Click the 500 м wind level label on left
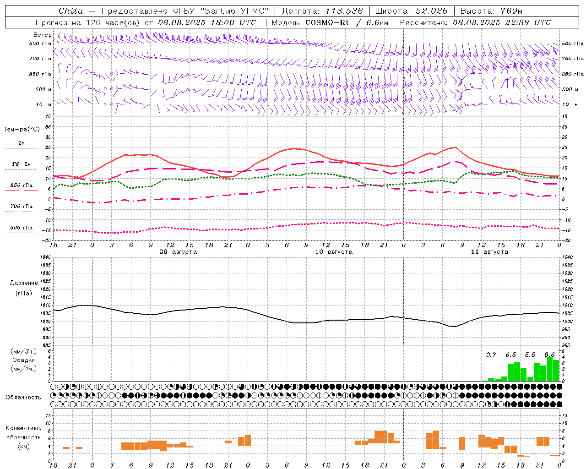The width and height of the screenshot is (586, 469). (43, 89)
